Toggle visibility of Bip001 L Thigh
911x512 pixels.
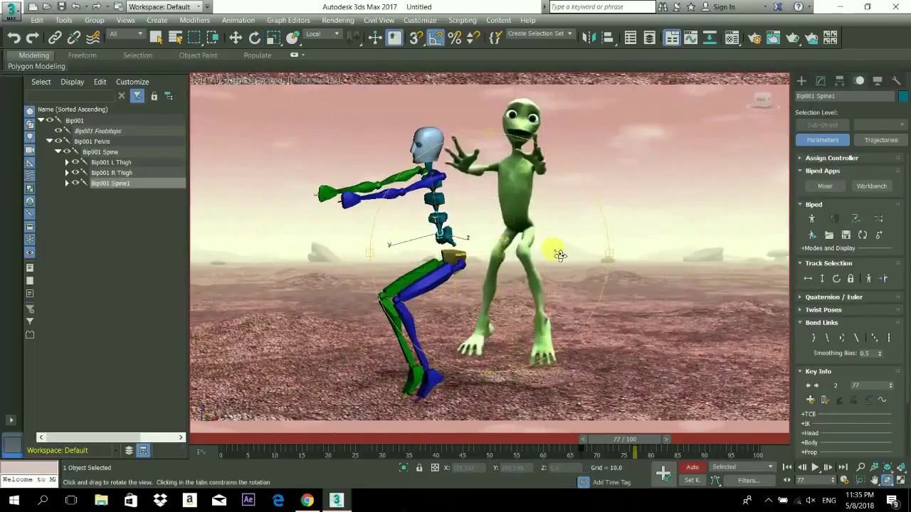pos(75,162)
